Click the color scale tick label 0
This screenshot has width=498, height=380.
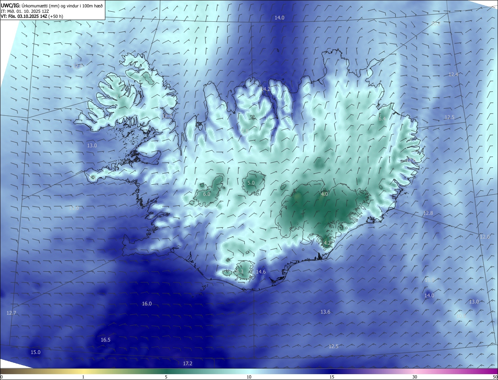pos(2,377)
